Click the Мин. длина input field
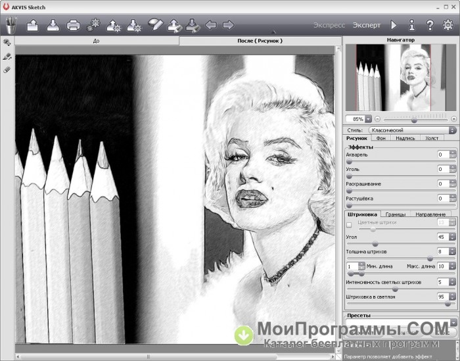The image size is (460, 361). pos(353,266)
